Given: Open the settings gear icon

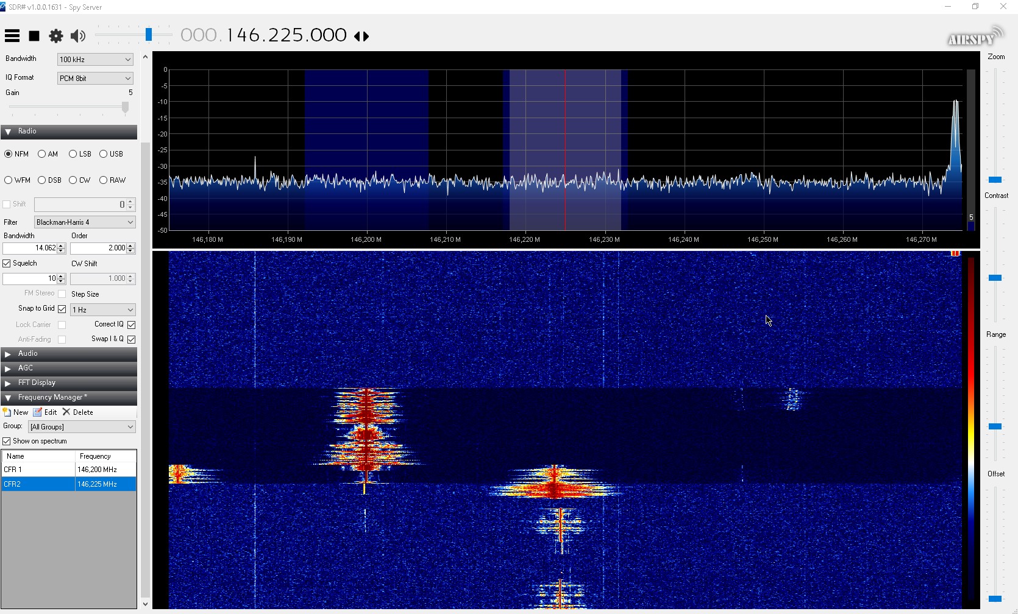Looking at the screenshot, I should (56, 36).
